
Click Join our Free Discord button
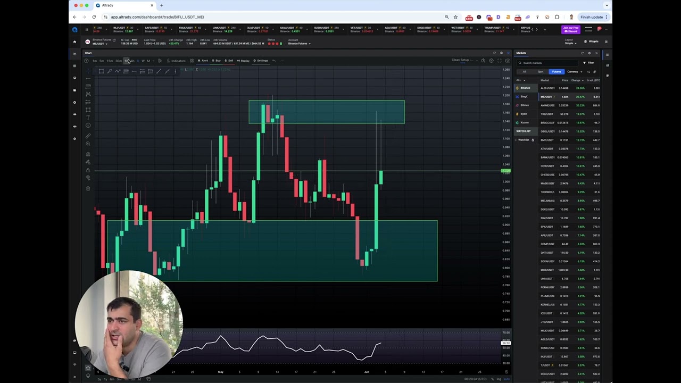tap(570, 29)
